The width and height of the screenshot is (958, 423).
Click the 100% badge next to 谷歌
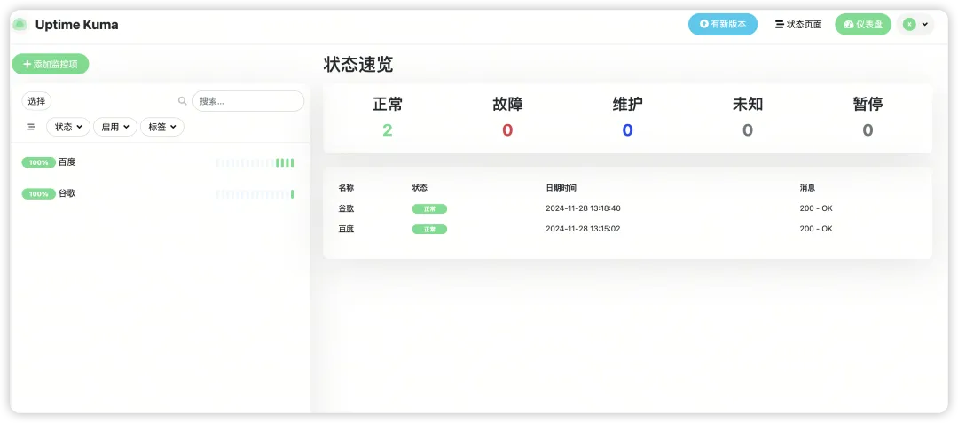coord(38,193)
